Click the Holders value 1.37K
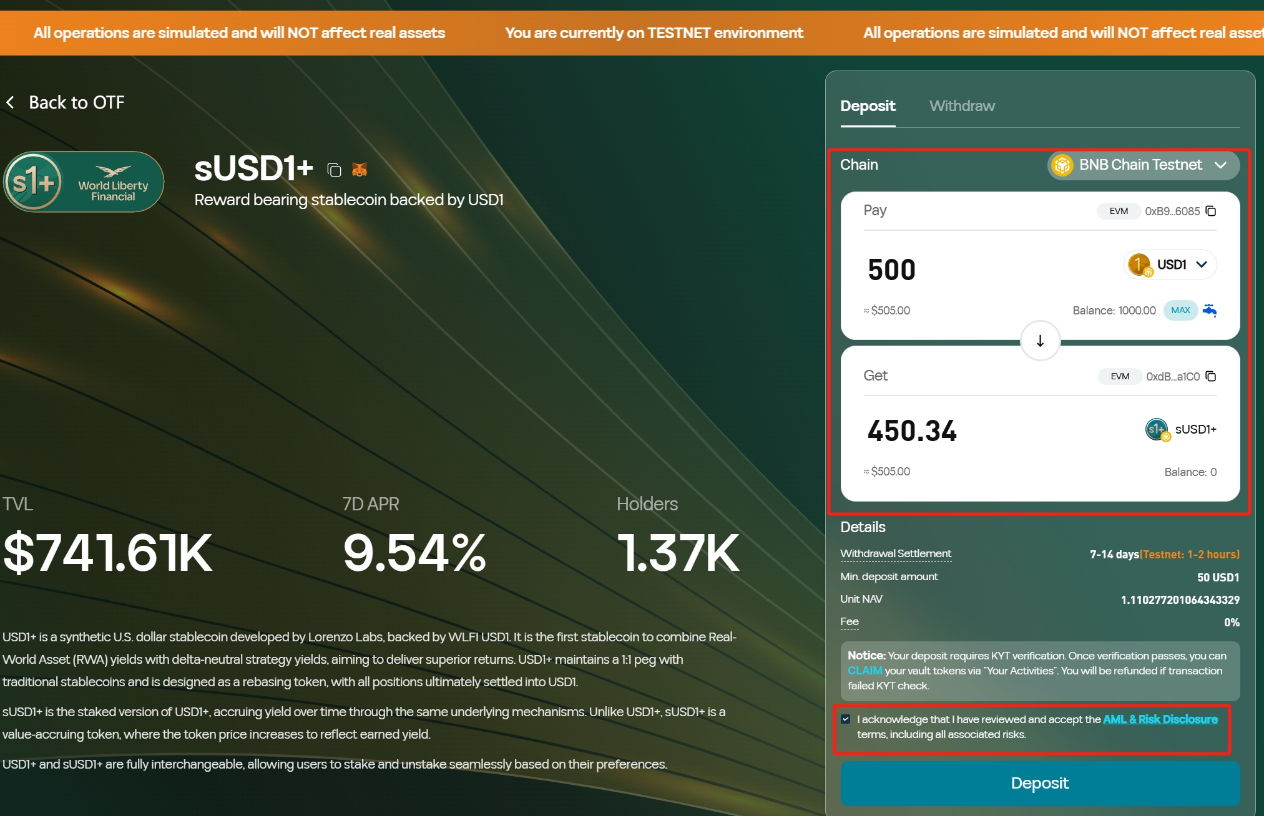The image size is (1264, 816). [x=678, y=553]
